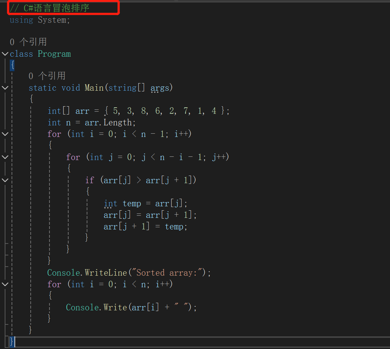Click the int keyword before temp declaration
This screenshot has width=390, height=349.
tap(110, 203)
